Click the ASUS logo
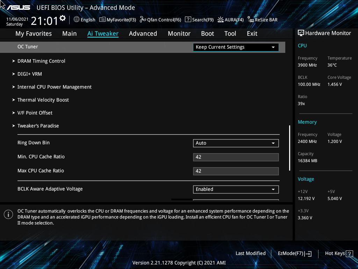The height and width of the screenshot is (269, 358). pos(18,8)
